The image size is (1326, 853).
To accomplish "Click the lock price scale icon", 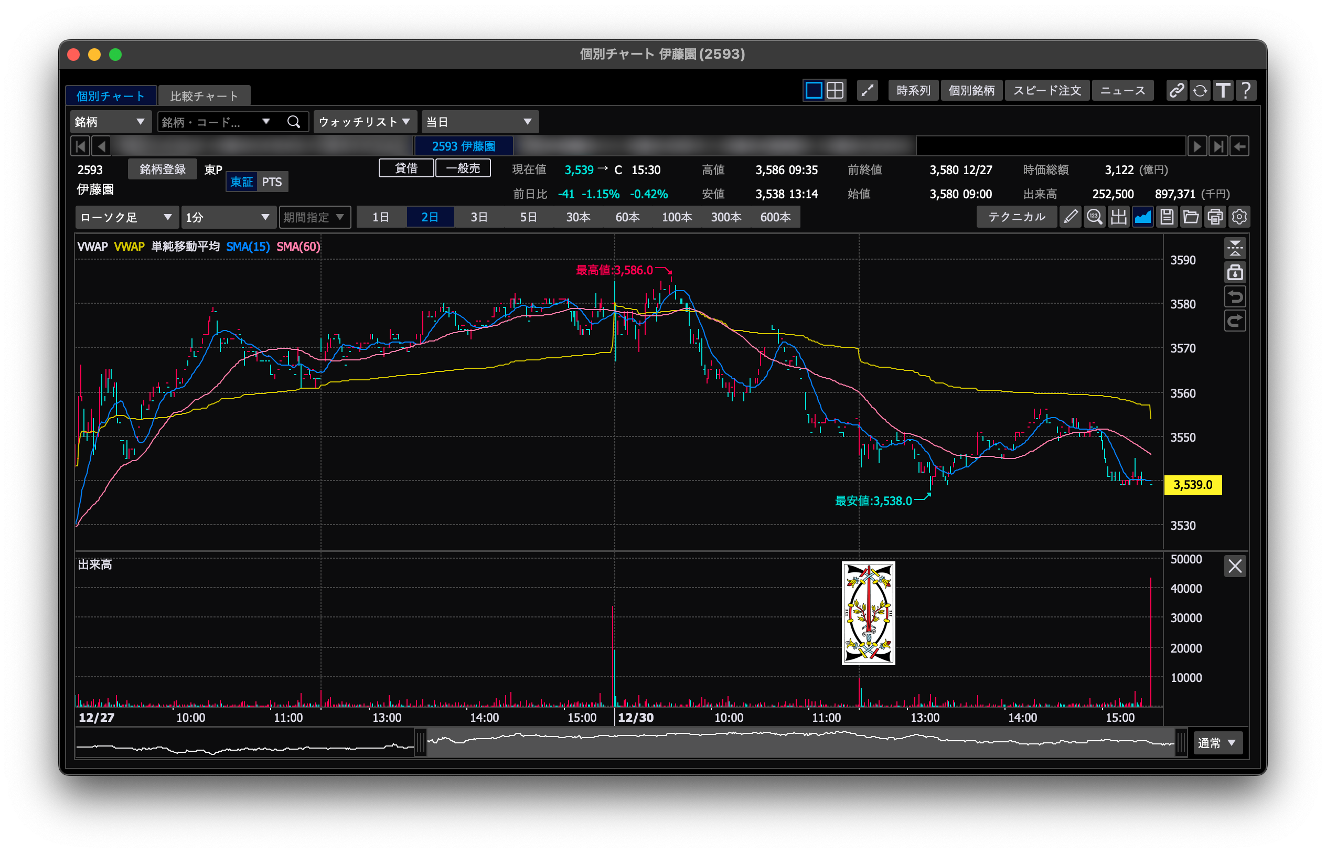I will (x=1235, y=272).
